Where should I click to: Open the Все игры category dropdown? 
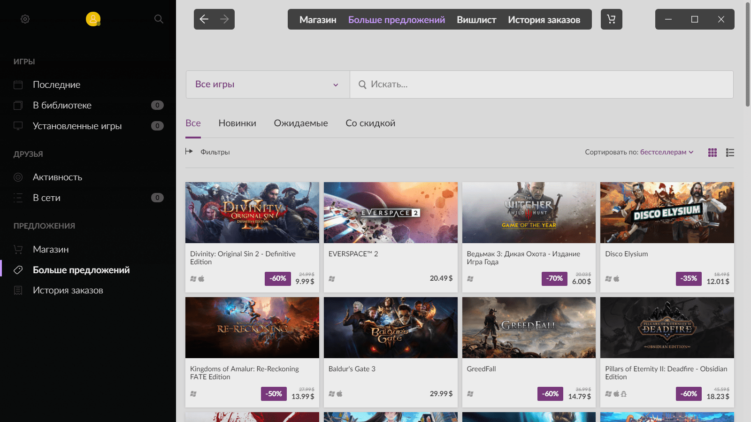(268, 84)
